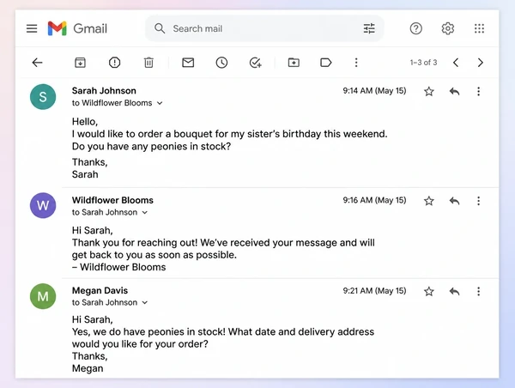
Task: Open Settings gear icon
Action: click(x=448, y=28)
